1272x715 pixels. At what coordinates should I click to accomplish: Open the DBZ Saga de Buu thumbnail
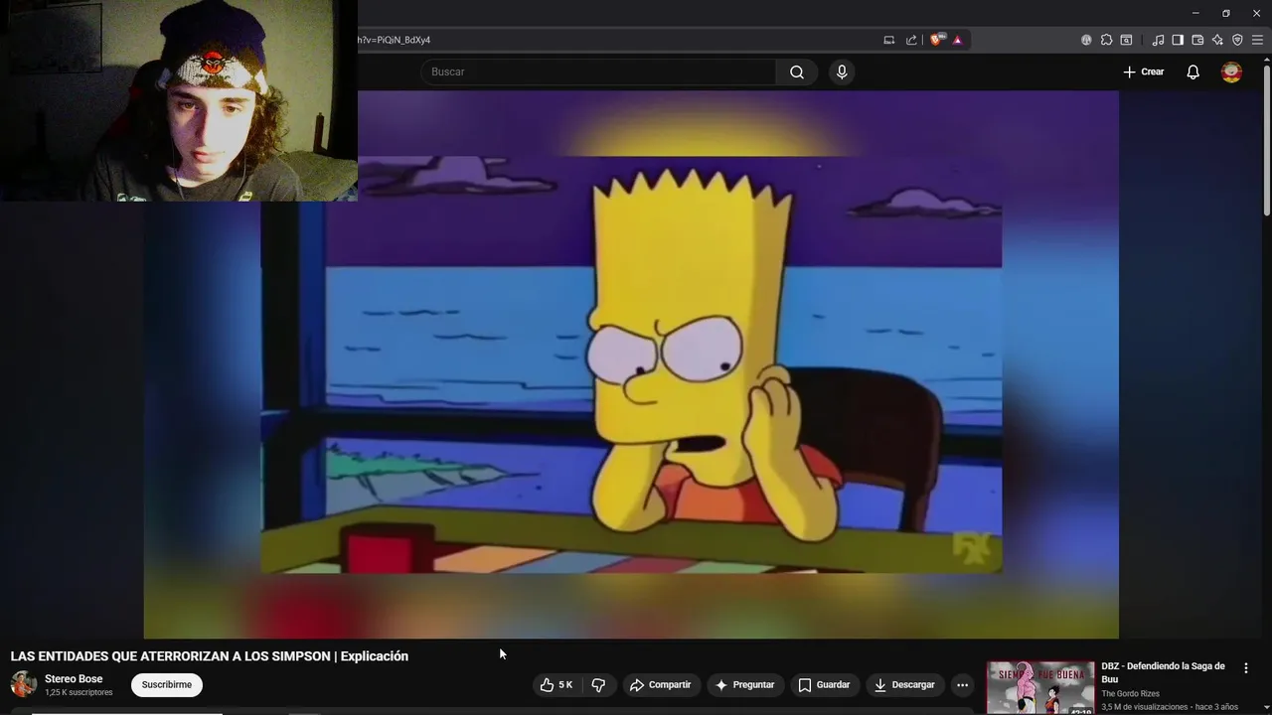(x=1040, y=687)
